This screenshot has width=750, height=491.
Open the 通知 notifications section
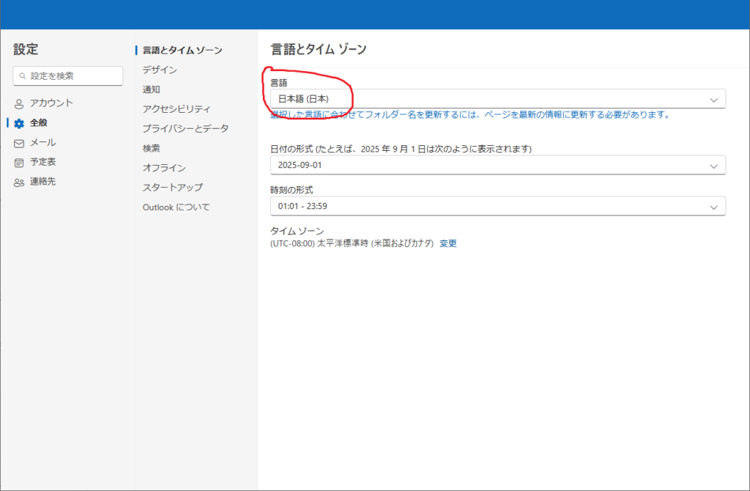(x=152, y=89)
